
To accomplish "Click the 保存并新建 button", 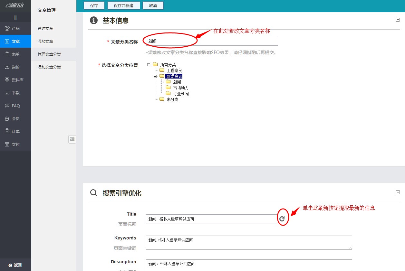I will (x=123, y=5).
